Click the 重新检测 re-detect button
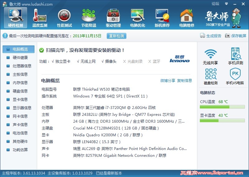 point(116,36)
